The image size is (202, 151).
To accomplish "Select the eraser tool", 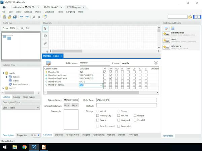I will (45, 43).
